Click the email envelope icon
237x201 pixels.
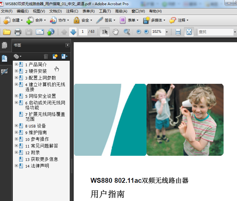coord(40,32)
